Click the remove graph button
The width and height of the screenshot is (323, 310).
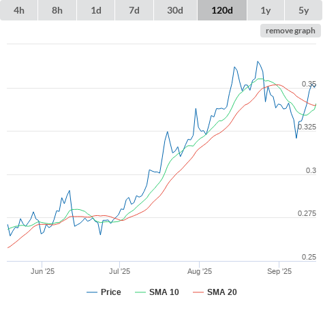[290, 31]
